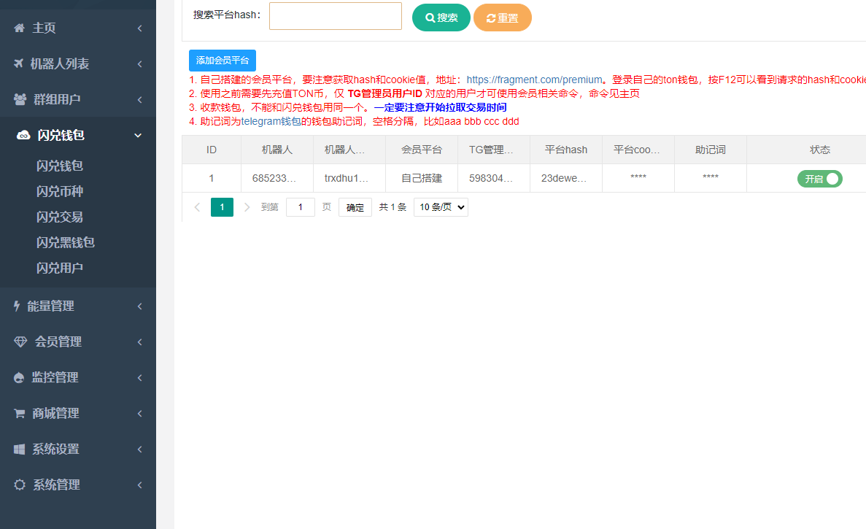The width and height of the screenshot is (866, 529).
Task: Go to the next page arrow
Action: 247,207
